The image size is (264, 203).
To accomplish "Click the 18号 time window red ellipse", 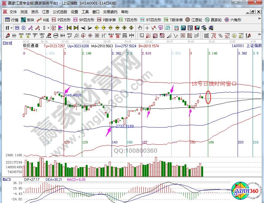I will click(208, 97).
